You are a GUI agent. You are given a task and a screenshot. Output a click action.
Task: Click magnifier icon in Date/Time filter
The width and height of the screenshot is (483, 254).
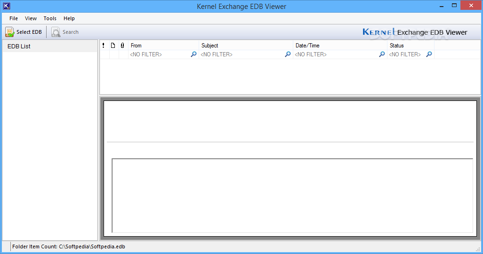point(382,54)
